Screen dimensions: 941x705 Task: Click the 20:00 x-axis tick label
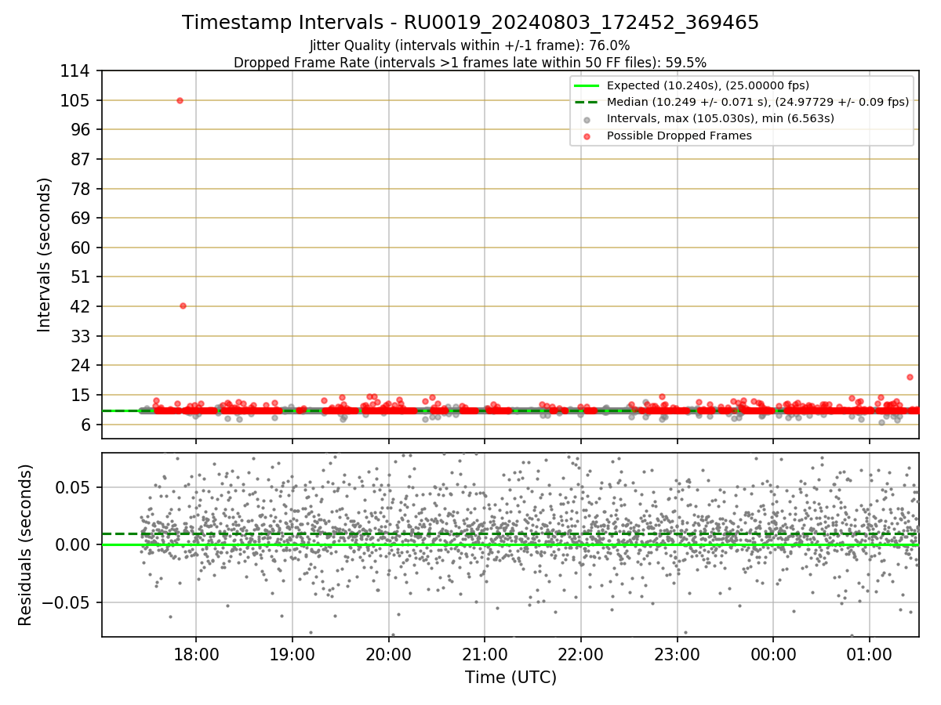(388, 655)
